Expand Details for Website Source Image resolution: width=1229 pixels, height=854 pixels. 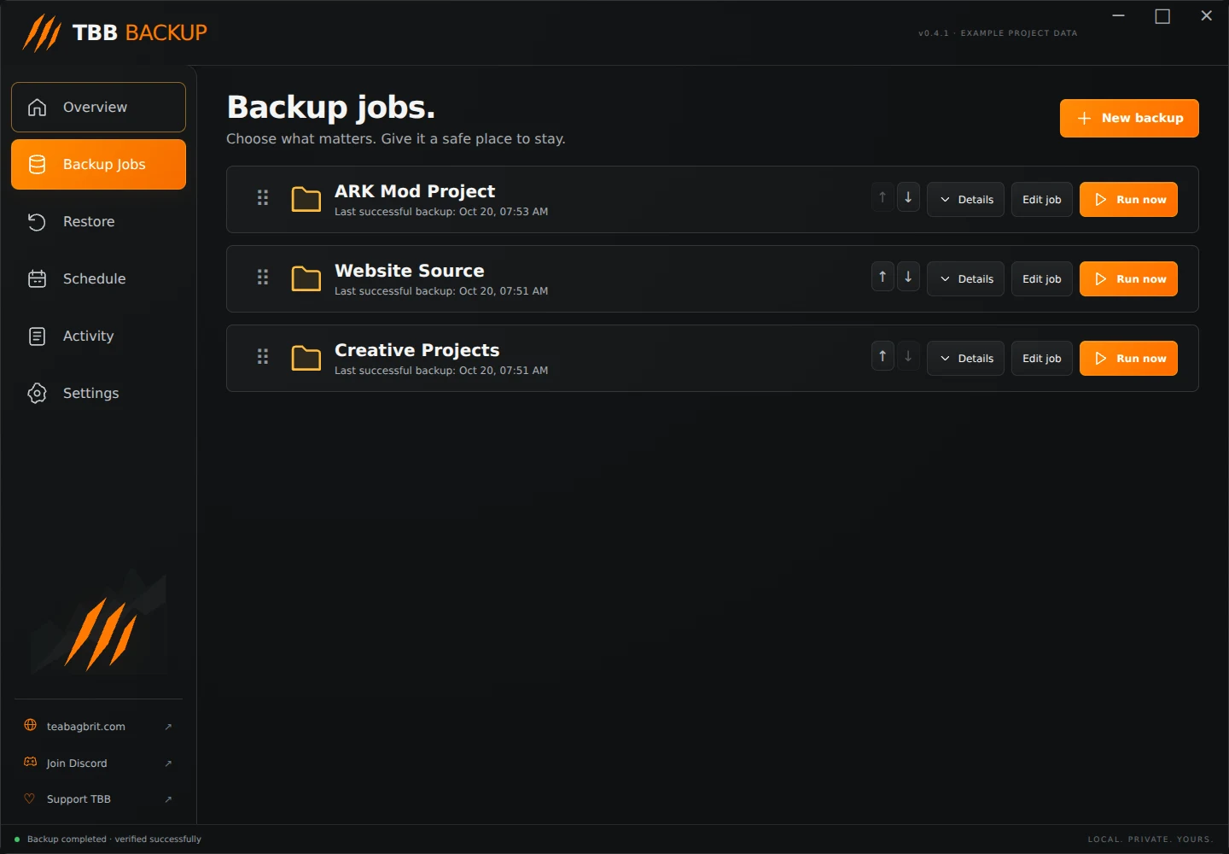pos(965,279)
